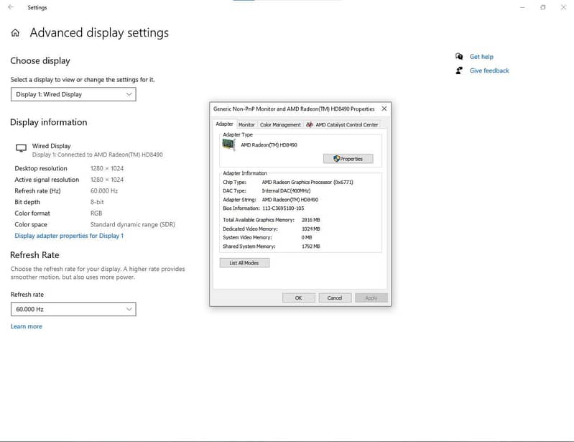574x442 pixels.
Task: Close the adapter Properties dialog
Action: pyautogui.click(x=384, y=109)
